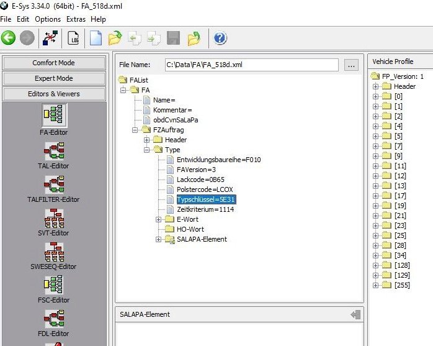
Task: Click the connect to vehicle toolbar icon
Action: (50, 39)
